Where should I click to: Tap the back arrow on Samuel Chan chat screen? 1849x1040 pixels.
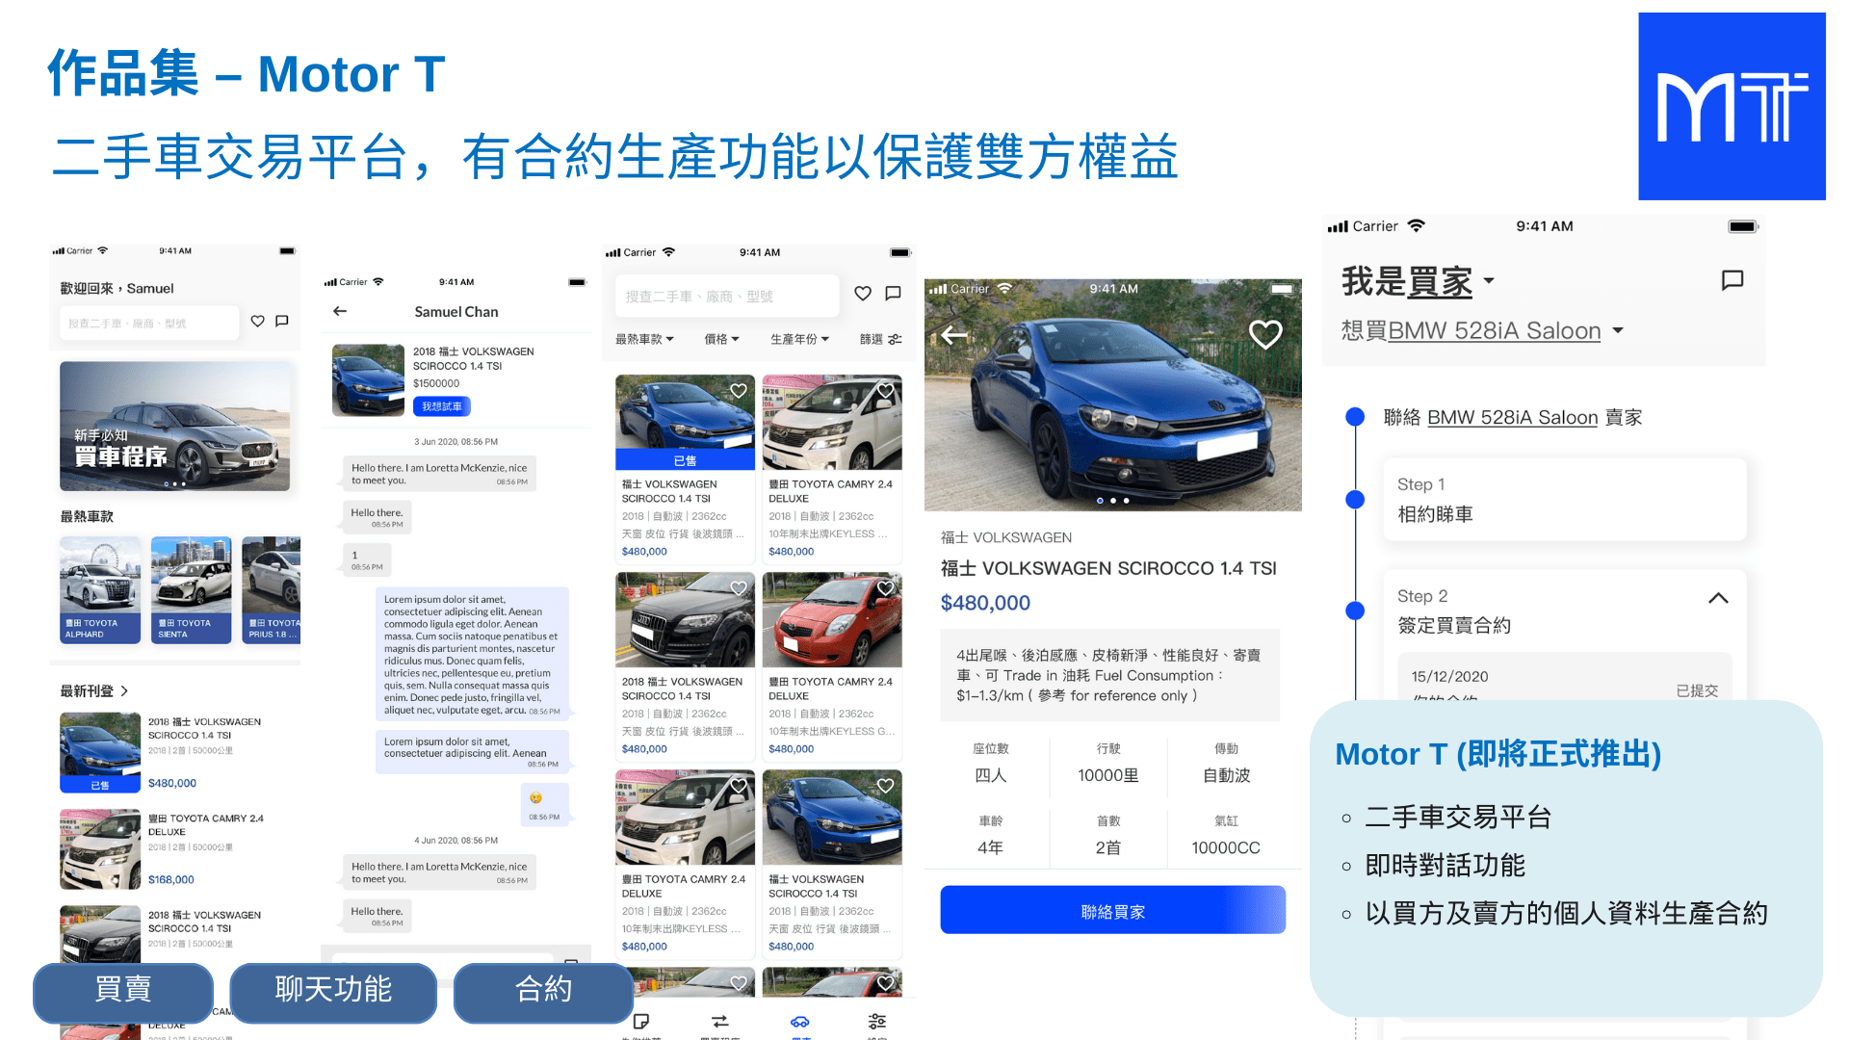(339, 311)
